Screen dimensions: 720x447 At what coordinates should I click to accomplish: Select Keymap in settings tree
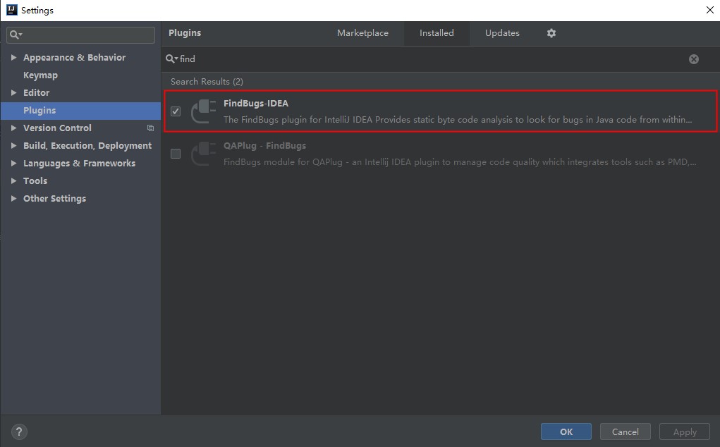pyautogui.click(x=40, y=75)
